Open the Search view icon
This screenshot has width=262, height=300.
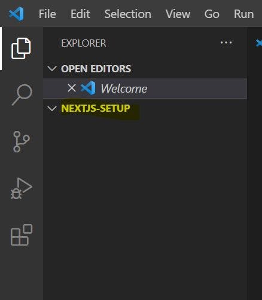(22, 95)
